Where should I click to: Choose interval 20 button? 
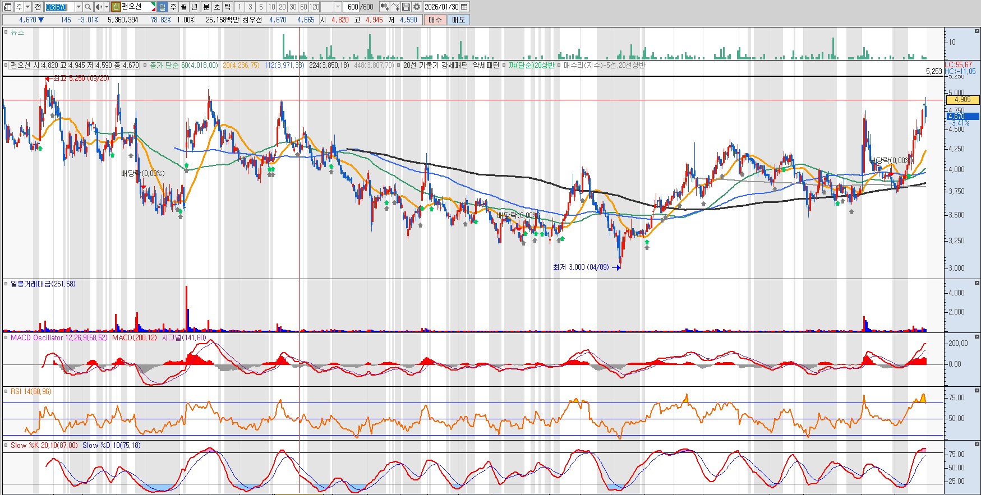point(282,7)
